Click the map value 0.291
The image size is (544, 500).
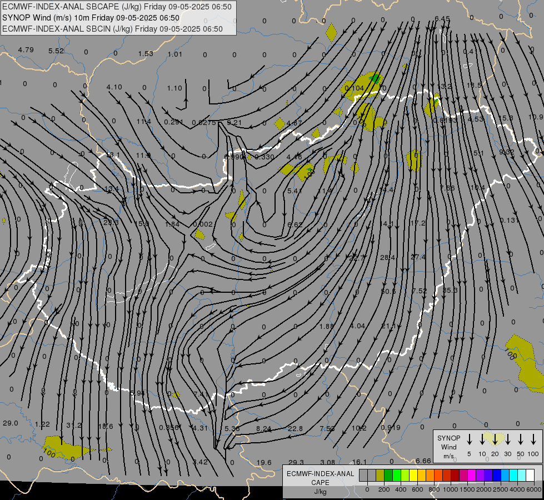(x=174, y=122)
